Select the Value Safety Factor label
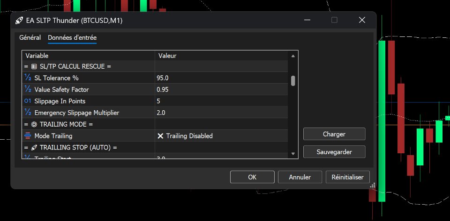Viewport: 450px width, 221px height. [62, 90]
